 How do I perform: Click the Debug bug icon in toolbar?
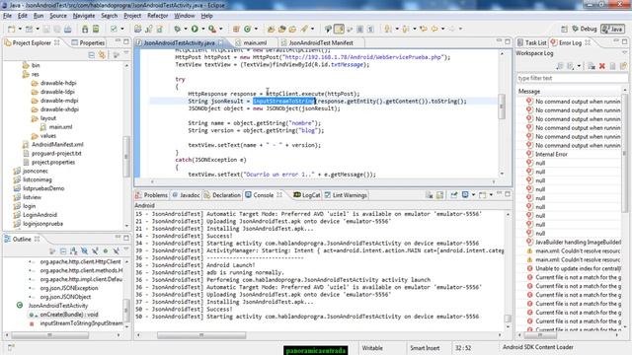click(x=177, y=29)
